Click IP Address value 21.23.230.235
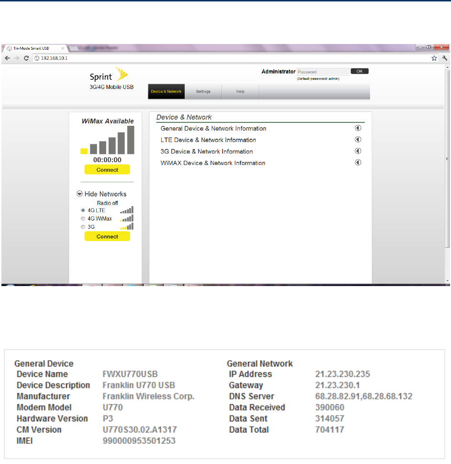The image size is (451, 464). (343, 374)
